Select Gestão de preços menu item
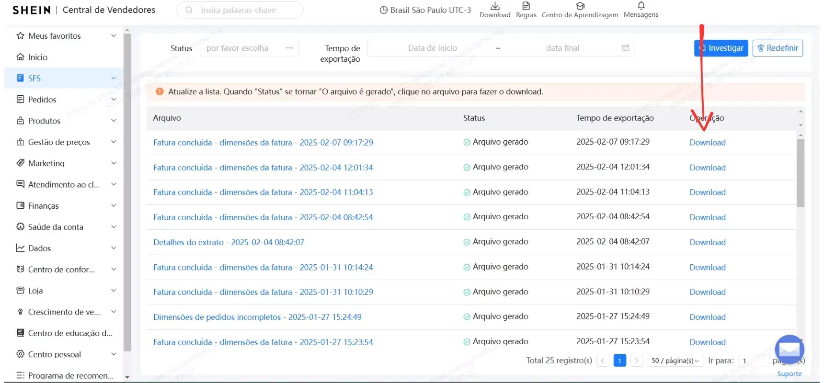 [x=64, y=142]
